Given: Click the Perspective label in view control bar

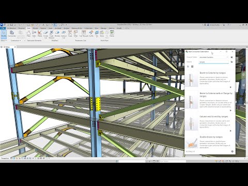Looking at the screenshot, I should point(5,158).
